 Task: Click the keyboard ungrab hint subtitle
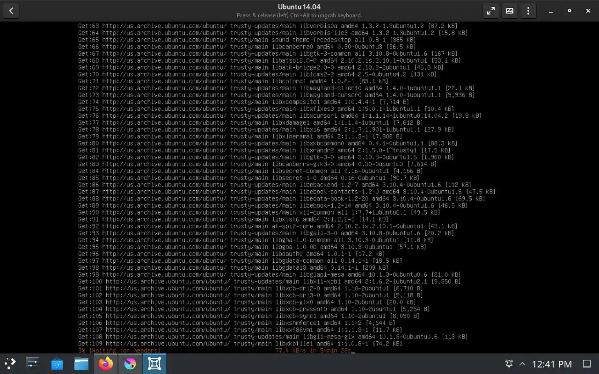(x=299, y=15)
